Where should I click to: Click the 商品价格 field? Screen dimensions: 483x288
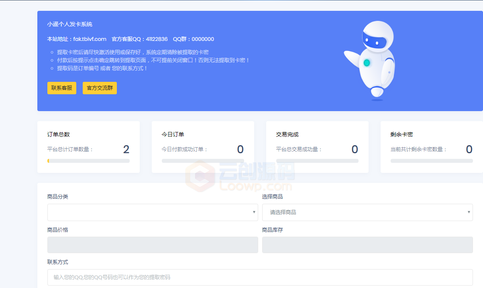[x=153, y=245]
